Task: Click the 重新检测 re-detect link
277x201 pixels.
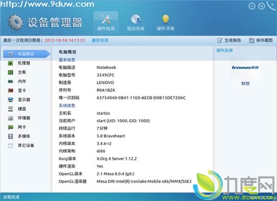Action: coord(100,40)
